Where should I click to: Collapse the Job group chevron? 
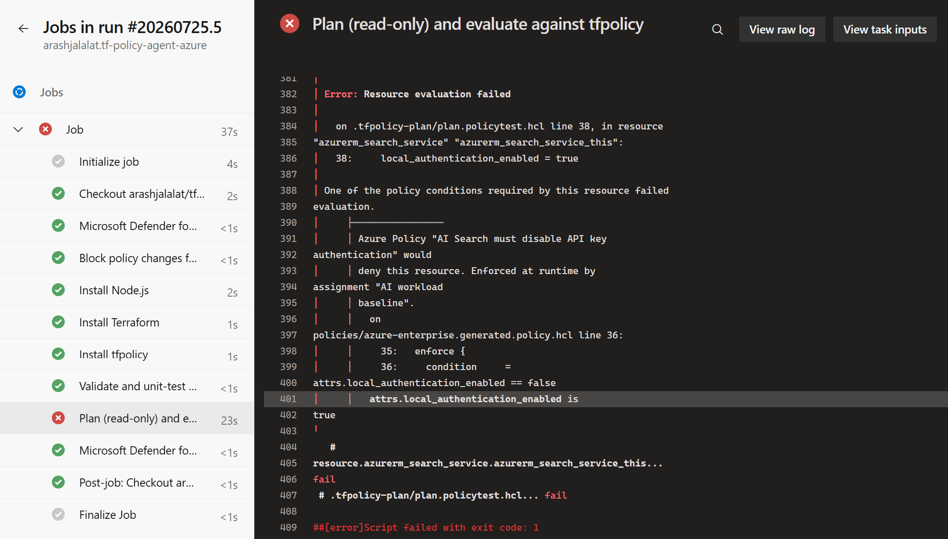18,129
